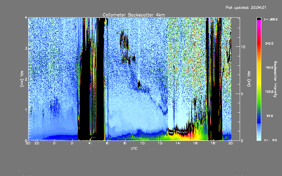Click the 2 km tick label
This screenshot has height=176, width=282.
pos(26,79)
